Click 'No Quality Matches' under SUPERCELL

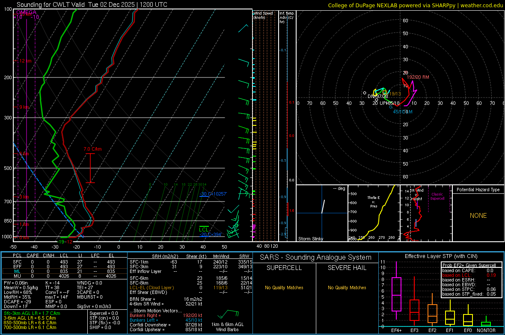click(x=284, y=288)
